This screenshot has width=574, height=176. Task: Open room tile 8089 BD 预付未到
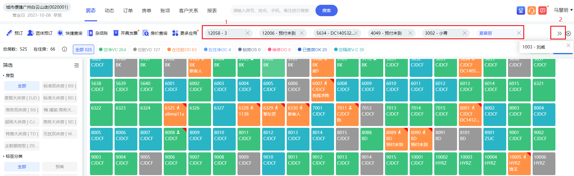point(396,139)
